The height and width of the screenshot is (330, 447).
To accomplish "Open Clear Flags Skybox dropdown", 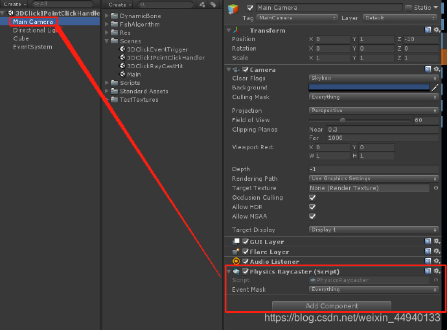I will click(x=374, y=78).
